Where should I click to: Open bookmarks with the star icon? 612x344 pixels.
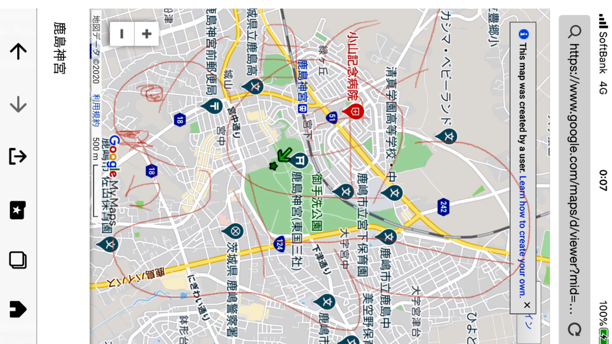point(17,210)
